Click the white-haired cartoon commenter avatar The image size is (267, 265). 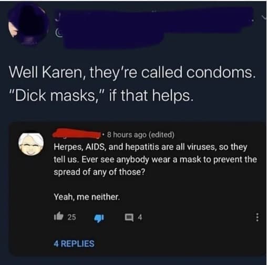click(31, 144)
